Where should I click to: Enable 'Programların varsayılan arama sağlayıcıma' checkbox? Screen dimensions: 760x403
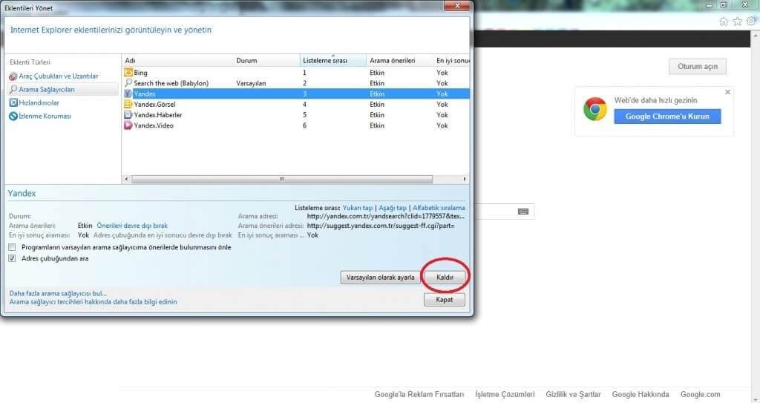pos(12,247)
